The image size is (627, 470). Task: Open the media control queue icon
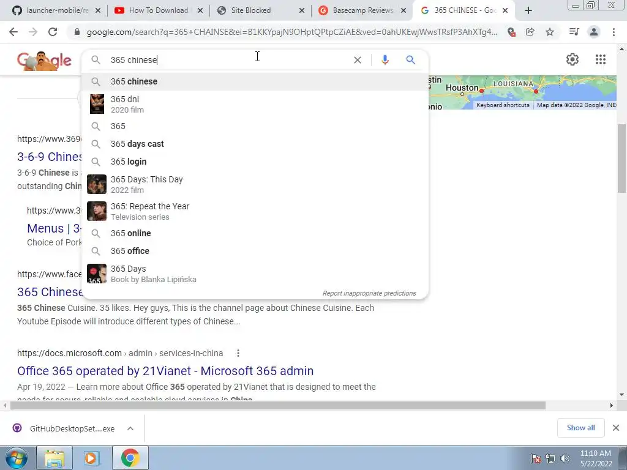pos(574,32)
